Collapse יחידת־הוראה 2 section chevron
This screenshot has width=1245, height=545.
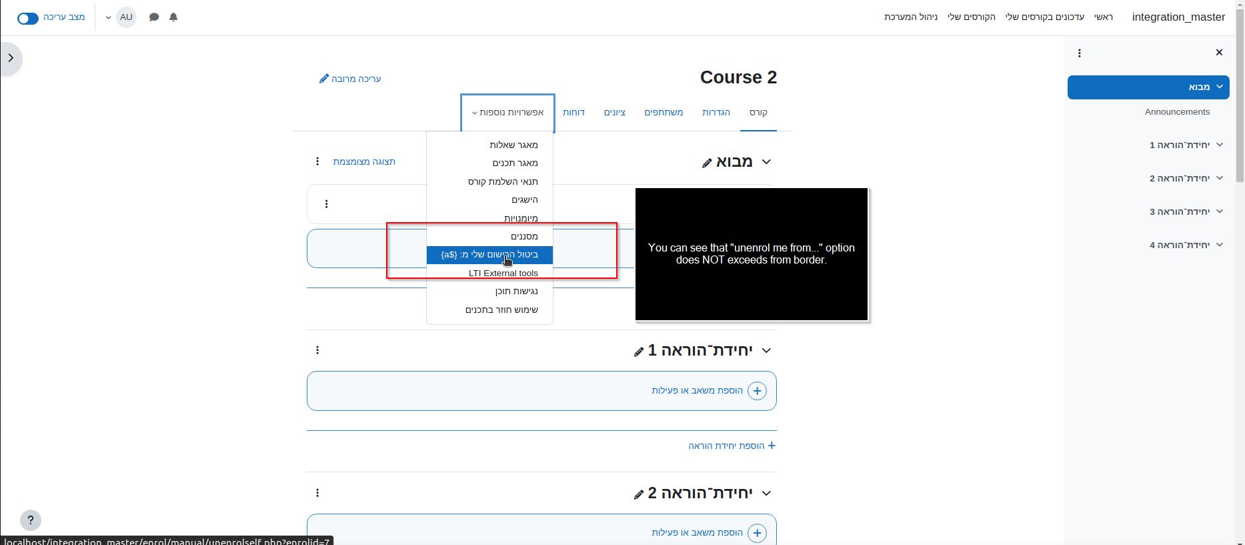pyautogui.click(x=766, y=493)
